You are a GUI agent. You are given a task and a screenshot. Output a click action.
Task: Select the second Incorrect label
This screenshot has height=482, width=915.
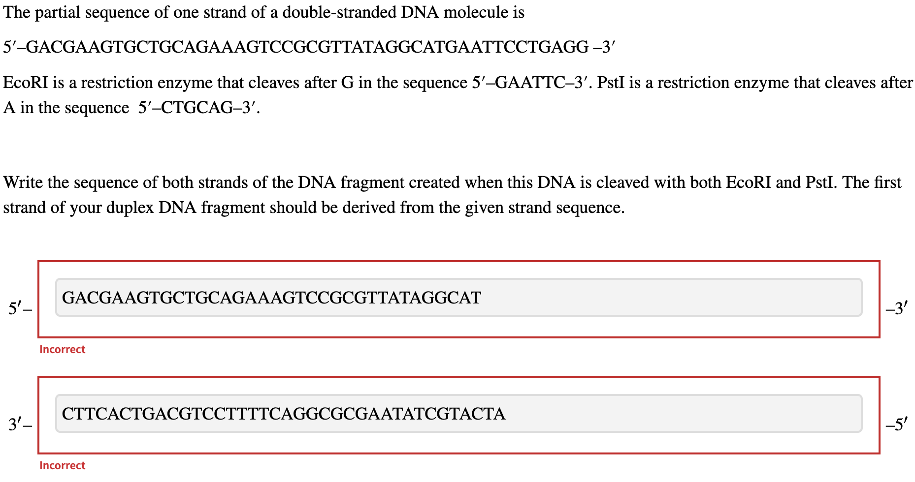pos(62,465)
